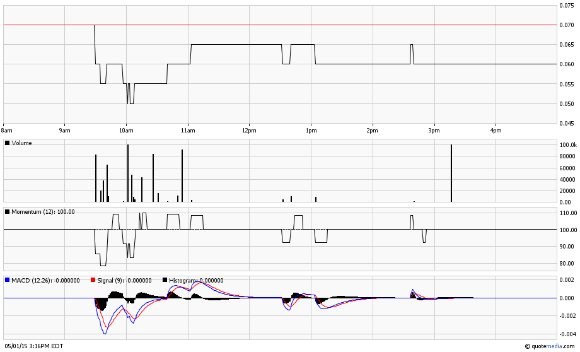Click the 0.065 price axis value
This screenshot has height=352, width=580.
(567, 44)
